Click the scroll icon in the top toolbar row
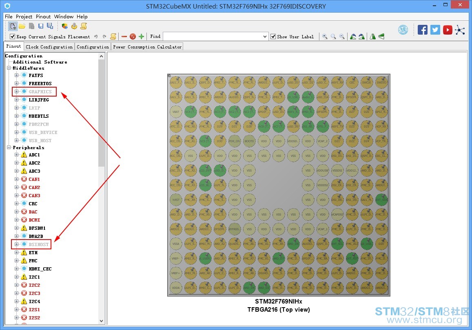This screenshot has width=472, height=330. 84,26
